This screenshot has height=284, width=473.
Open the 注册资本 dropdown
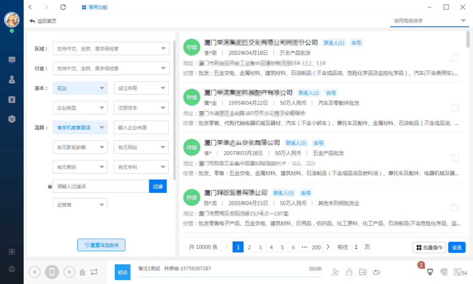pos(141,108)
